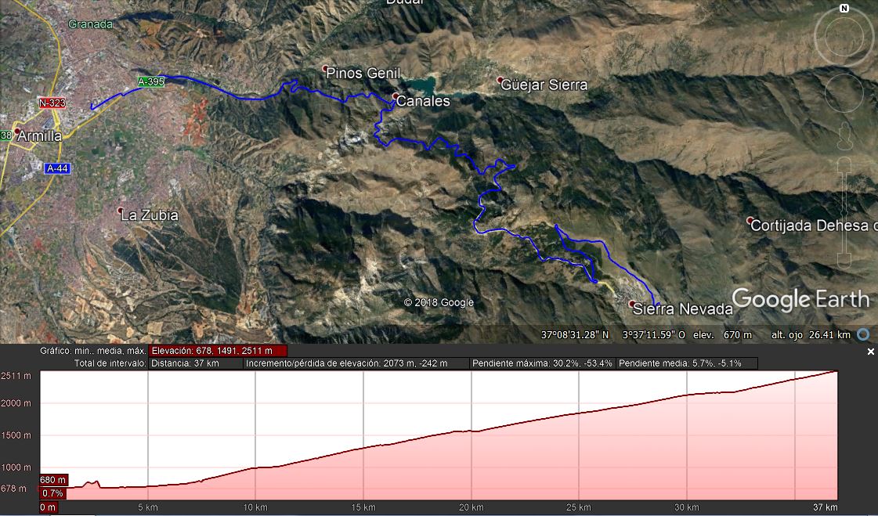
Task: Click the 10 km axis label
Action: [255, 507]
